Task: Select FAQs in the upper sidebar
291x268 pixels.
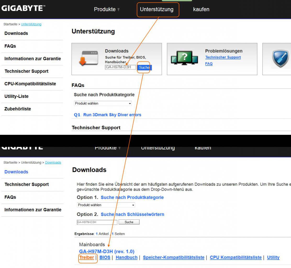Action: point(10,46)
